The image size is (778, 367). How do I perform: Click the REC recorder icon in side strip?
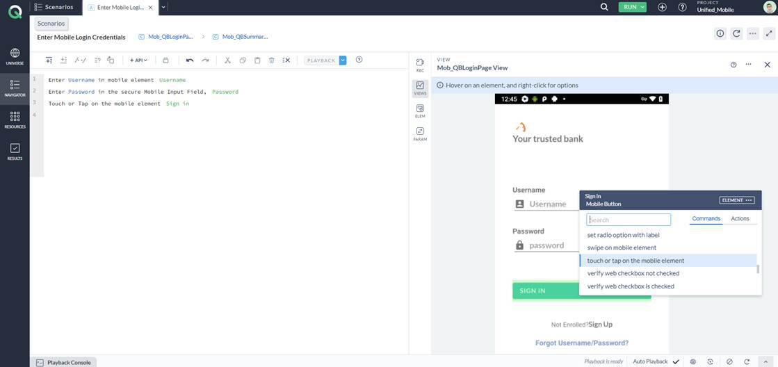click(x=420, y=65)
